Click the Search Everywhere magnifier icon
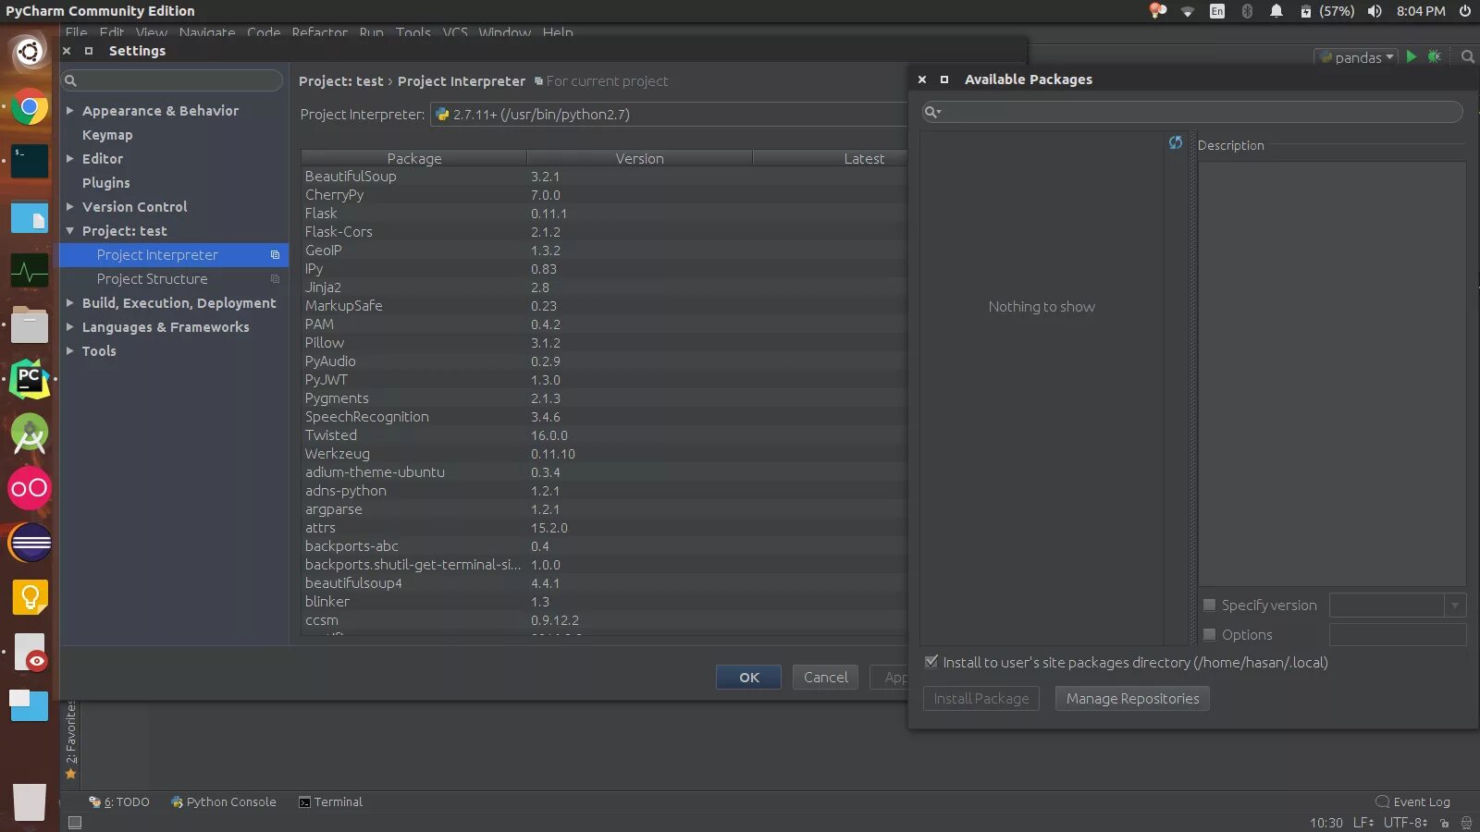This screenshot has height=832, width=1480. click(x=1467, y=56)
